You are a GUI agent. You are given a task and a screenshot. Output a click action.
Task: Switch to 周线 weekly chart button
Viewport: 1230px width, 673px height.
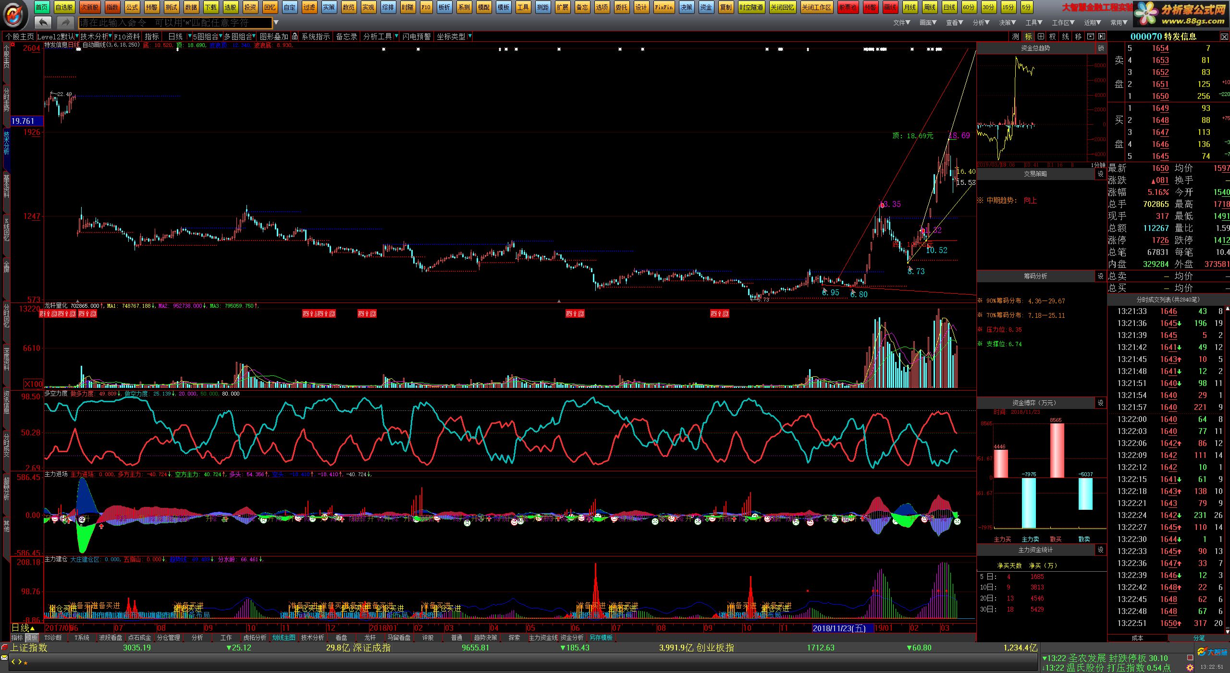929,7
